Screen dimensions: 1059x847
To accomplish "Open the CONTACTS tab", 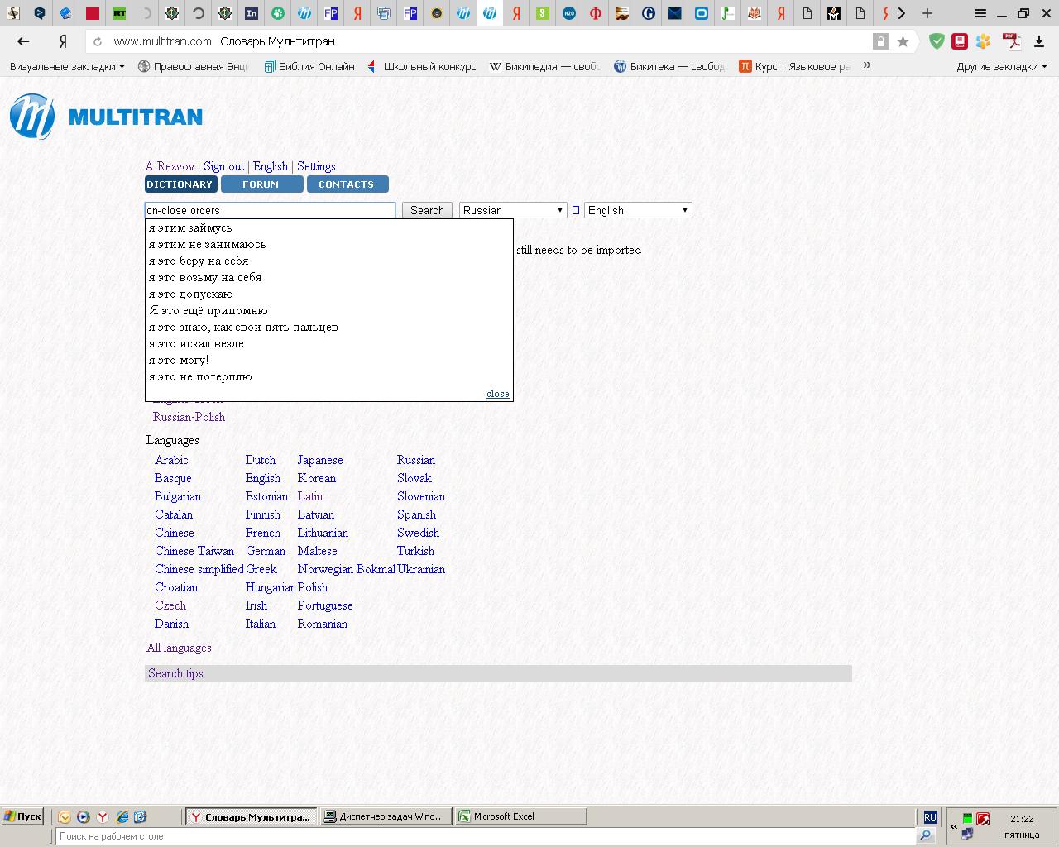I will point(347,184).
